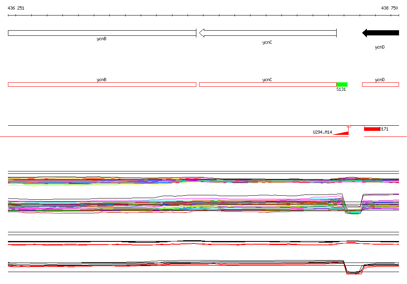Click the 438 750 end coordinate label
The image size is (407, 284).
coord(390,8)
